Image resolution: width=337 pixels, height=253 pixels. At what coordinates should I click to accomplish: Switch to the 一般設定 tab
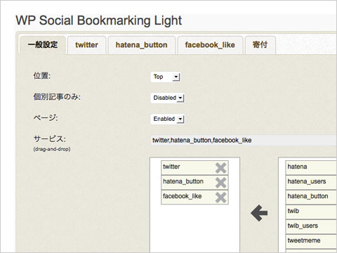click(x=43, y=45)
